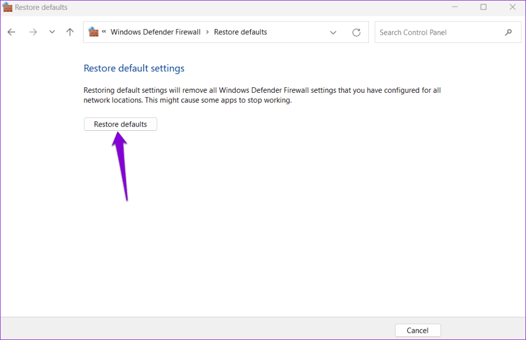The height and width of the screenshot is (340, 526).
Task: Open the recent locations dropdown
Action: (x=52, y=32)
